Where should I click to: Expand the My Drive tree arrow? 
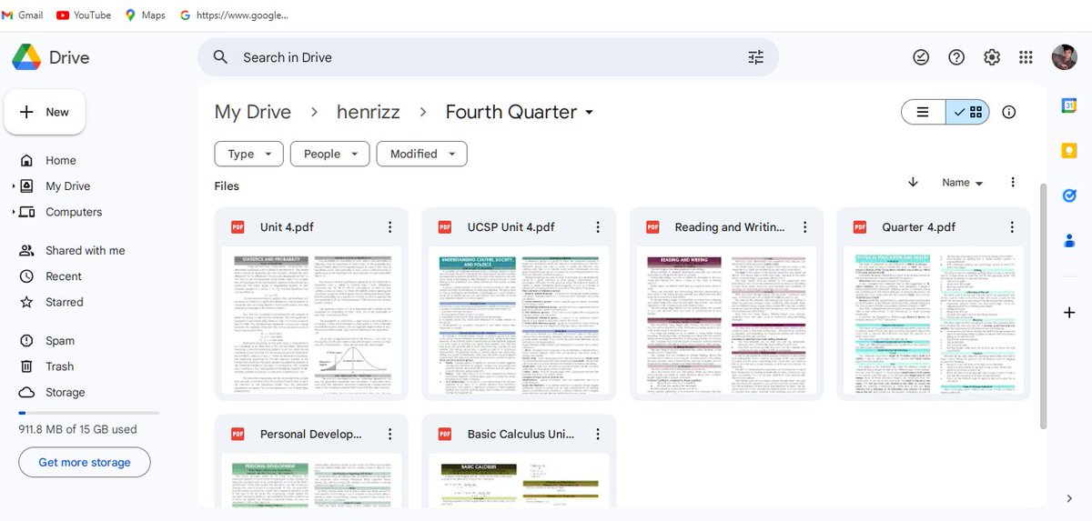[14, 186]
